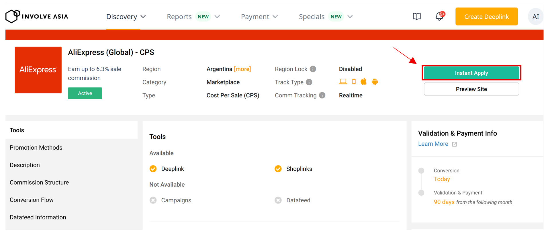Click the Specials NEW badge
Viewport: 544px width, 239px height.
coord(336,17)
